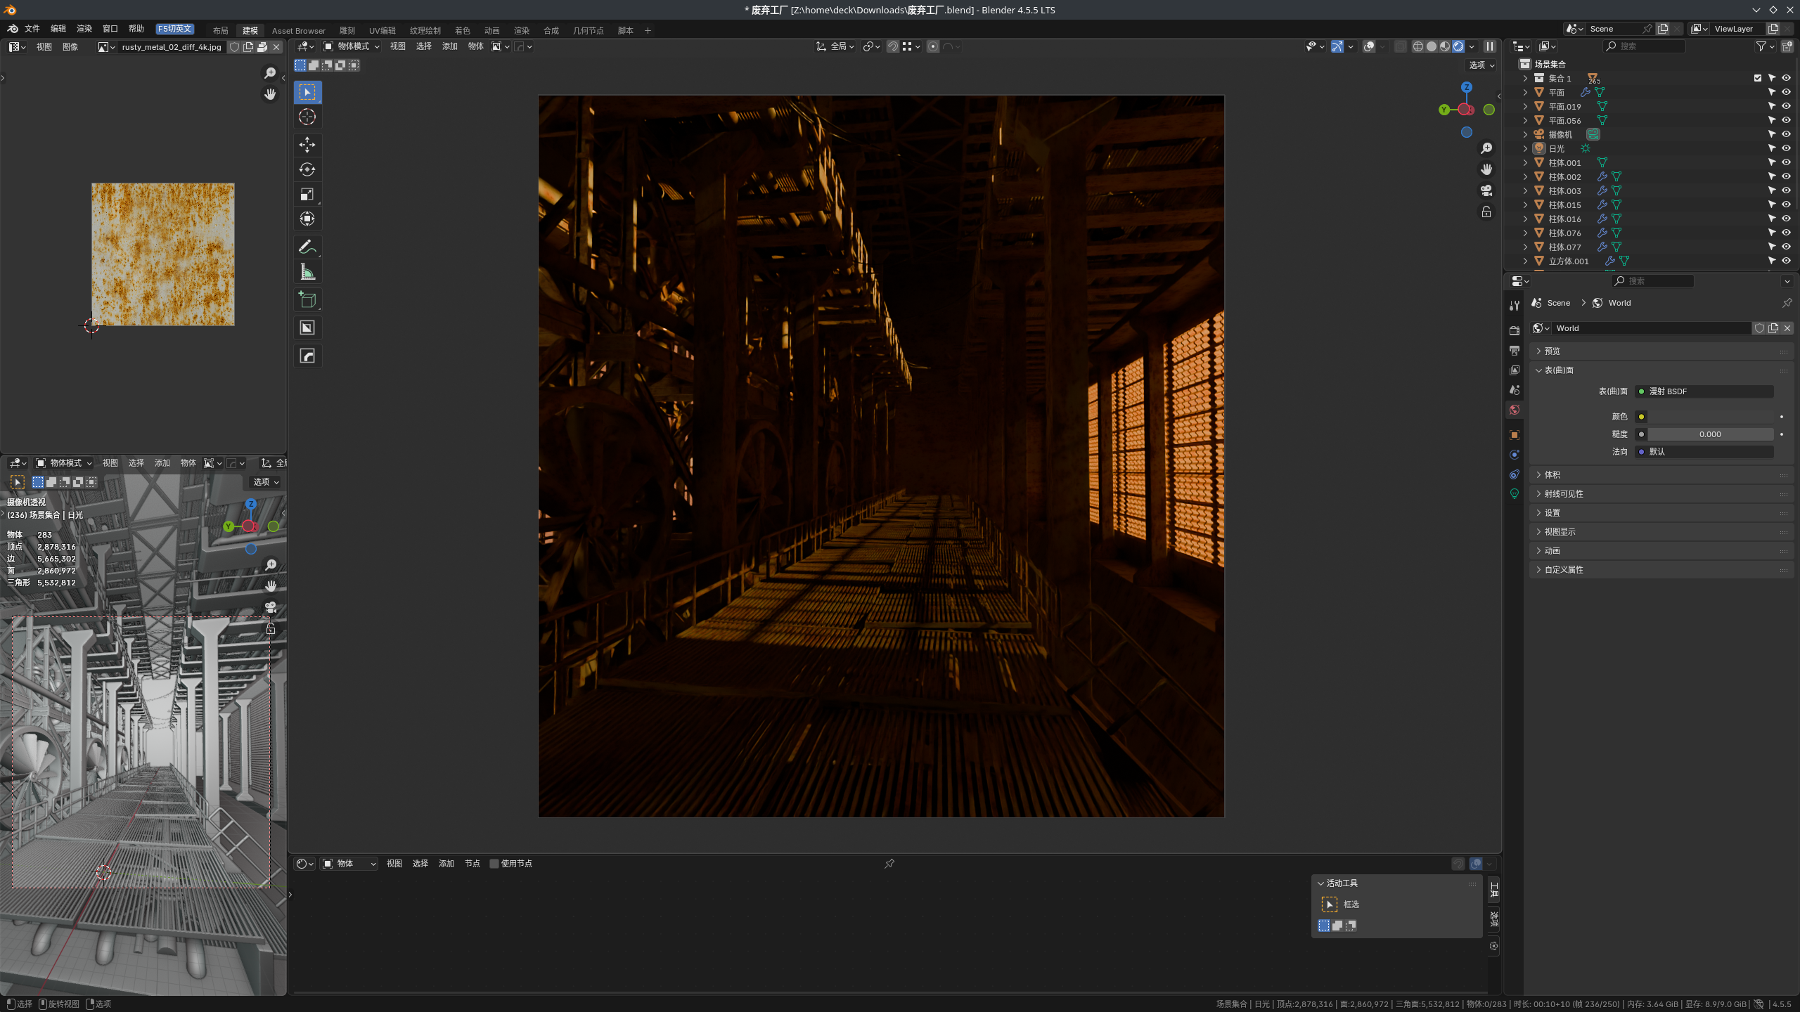Click the 漫射 BSDF surface shader button
Screen dimensions: 1800x1012
(1703, 391)
